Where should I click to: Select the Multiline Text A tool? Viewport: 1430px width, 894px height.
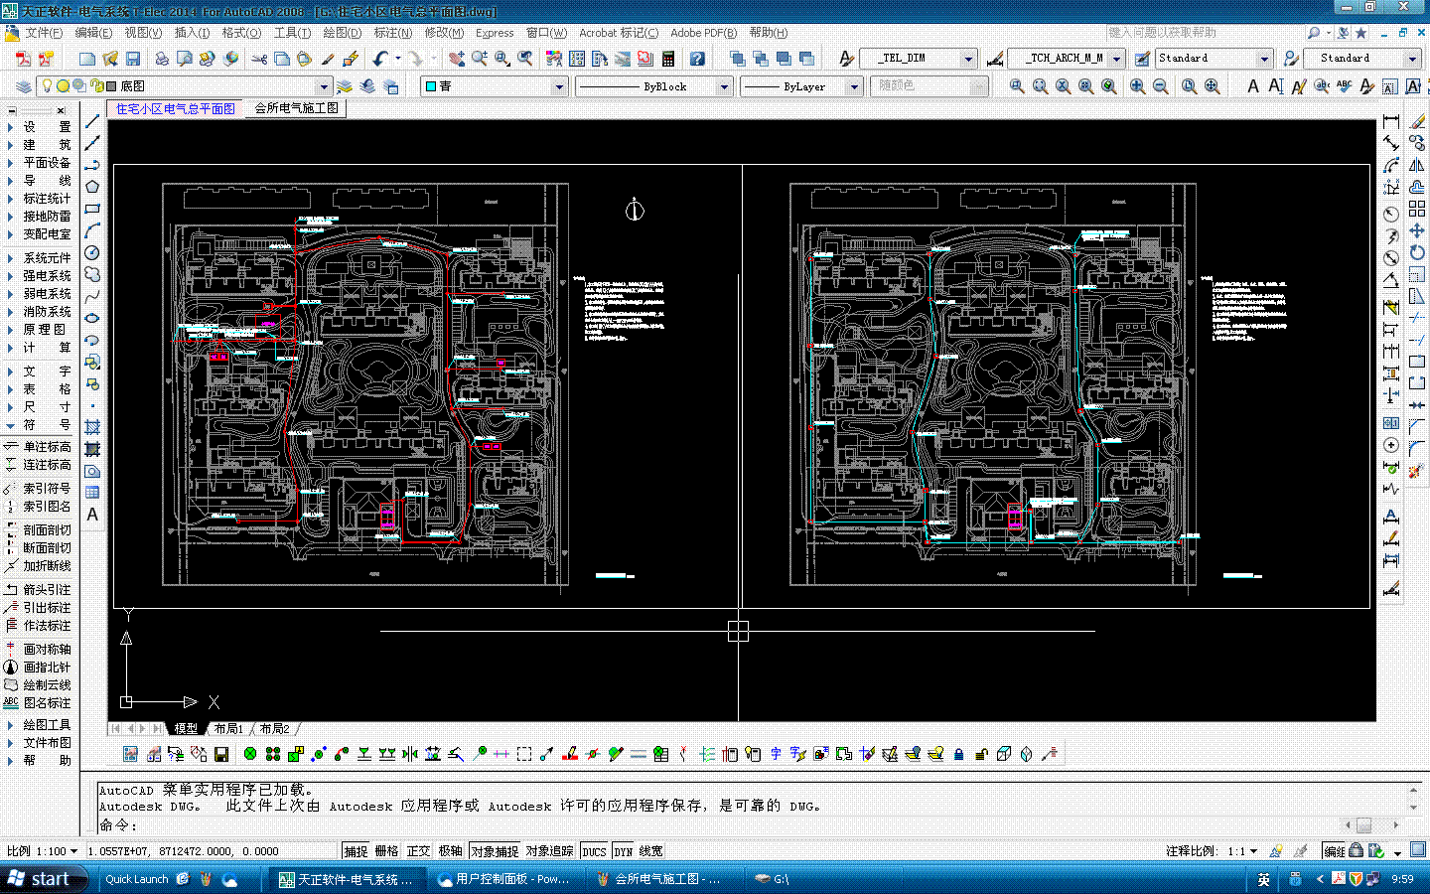click(92, 515)
